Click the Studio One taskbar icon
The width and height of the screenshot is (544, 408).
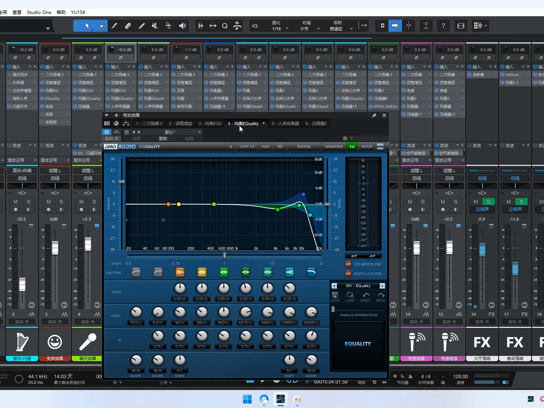click(280, 399)
